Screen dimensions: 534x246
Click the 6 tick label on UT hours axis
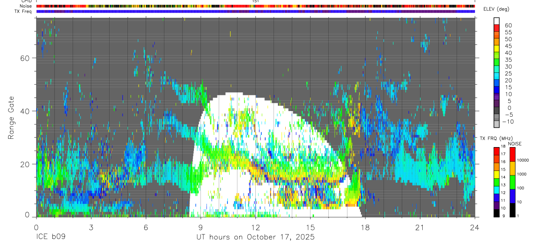click(x=146, y=228)
